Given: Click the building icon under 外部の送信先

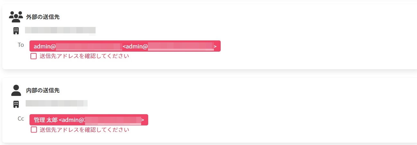Looking at the screenshot, I should coord(16,31).
